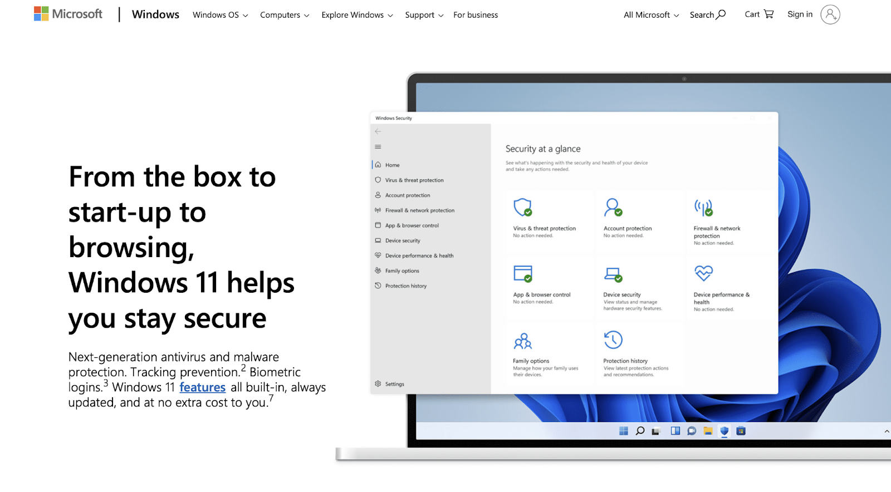Click the Firewall & network antenna icon

(703, 208)
